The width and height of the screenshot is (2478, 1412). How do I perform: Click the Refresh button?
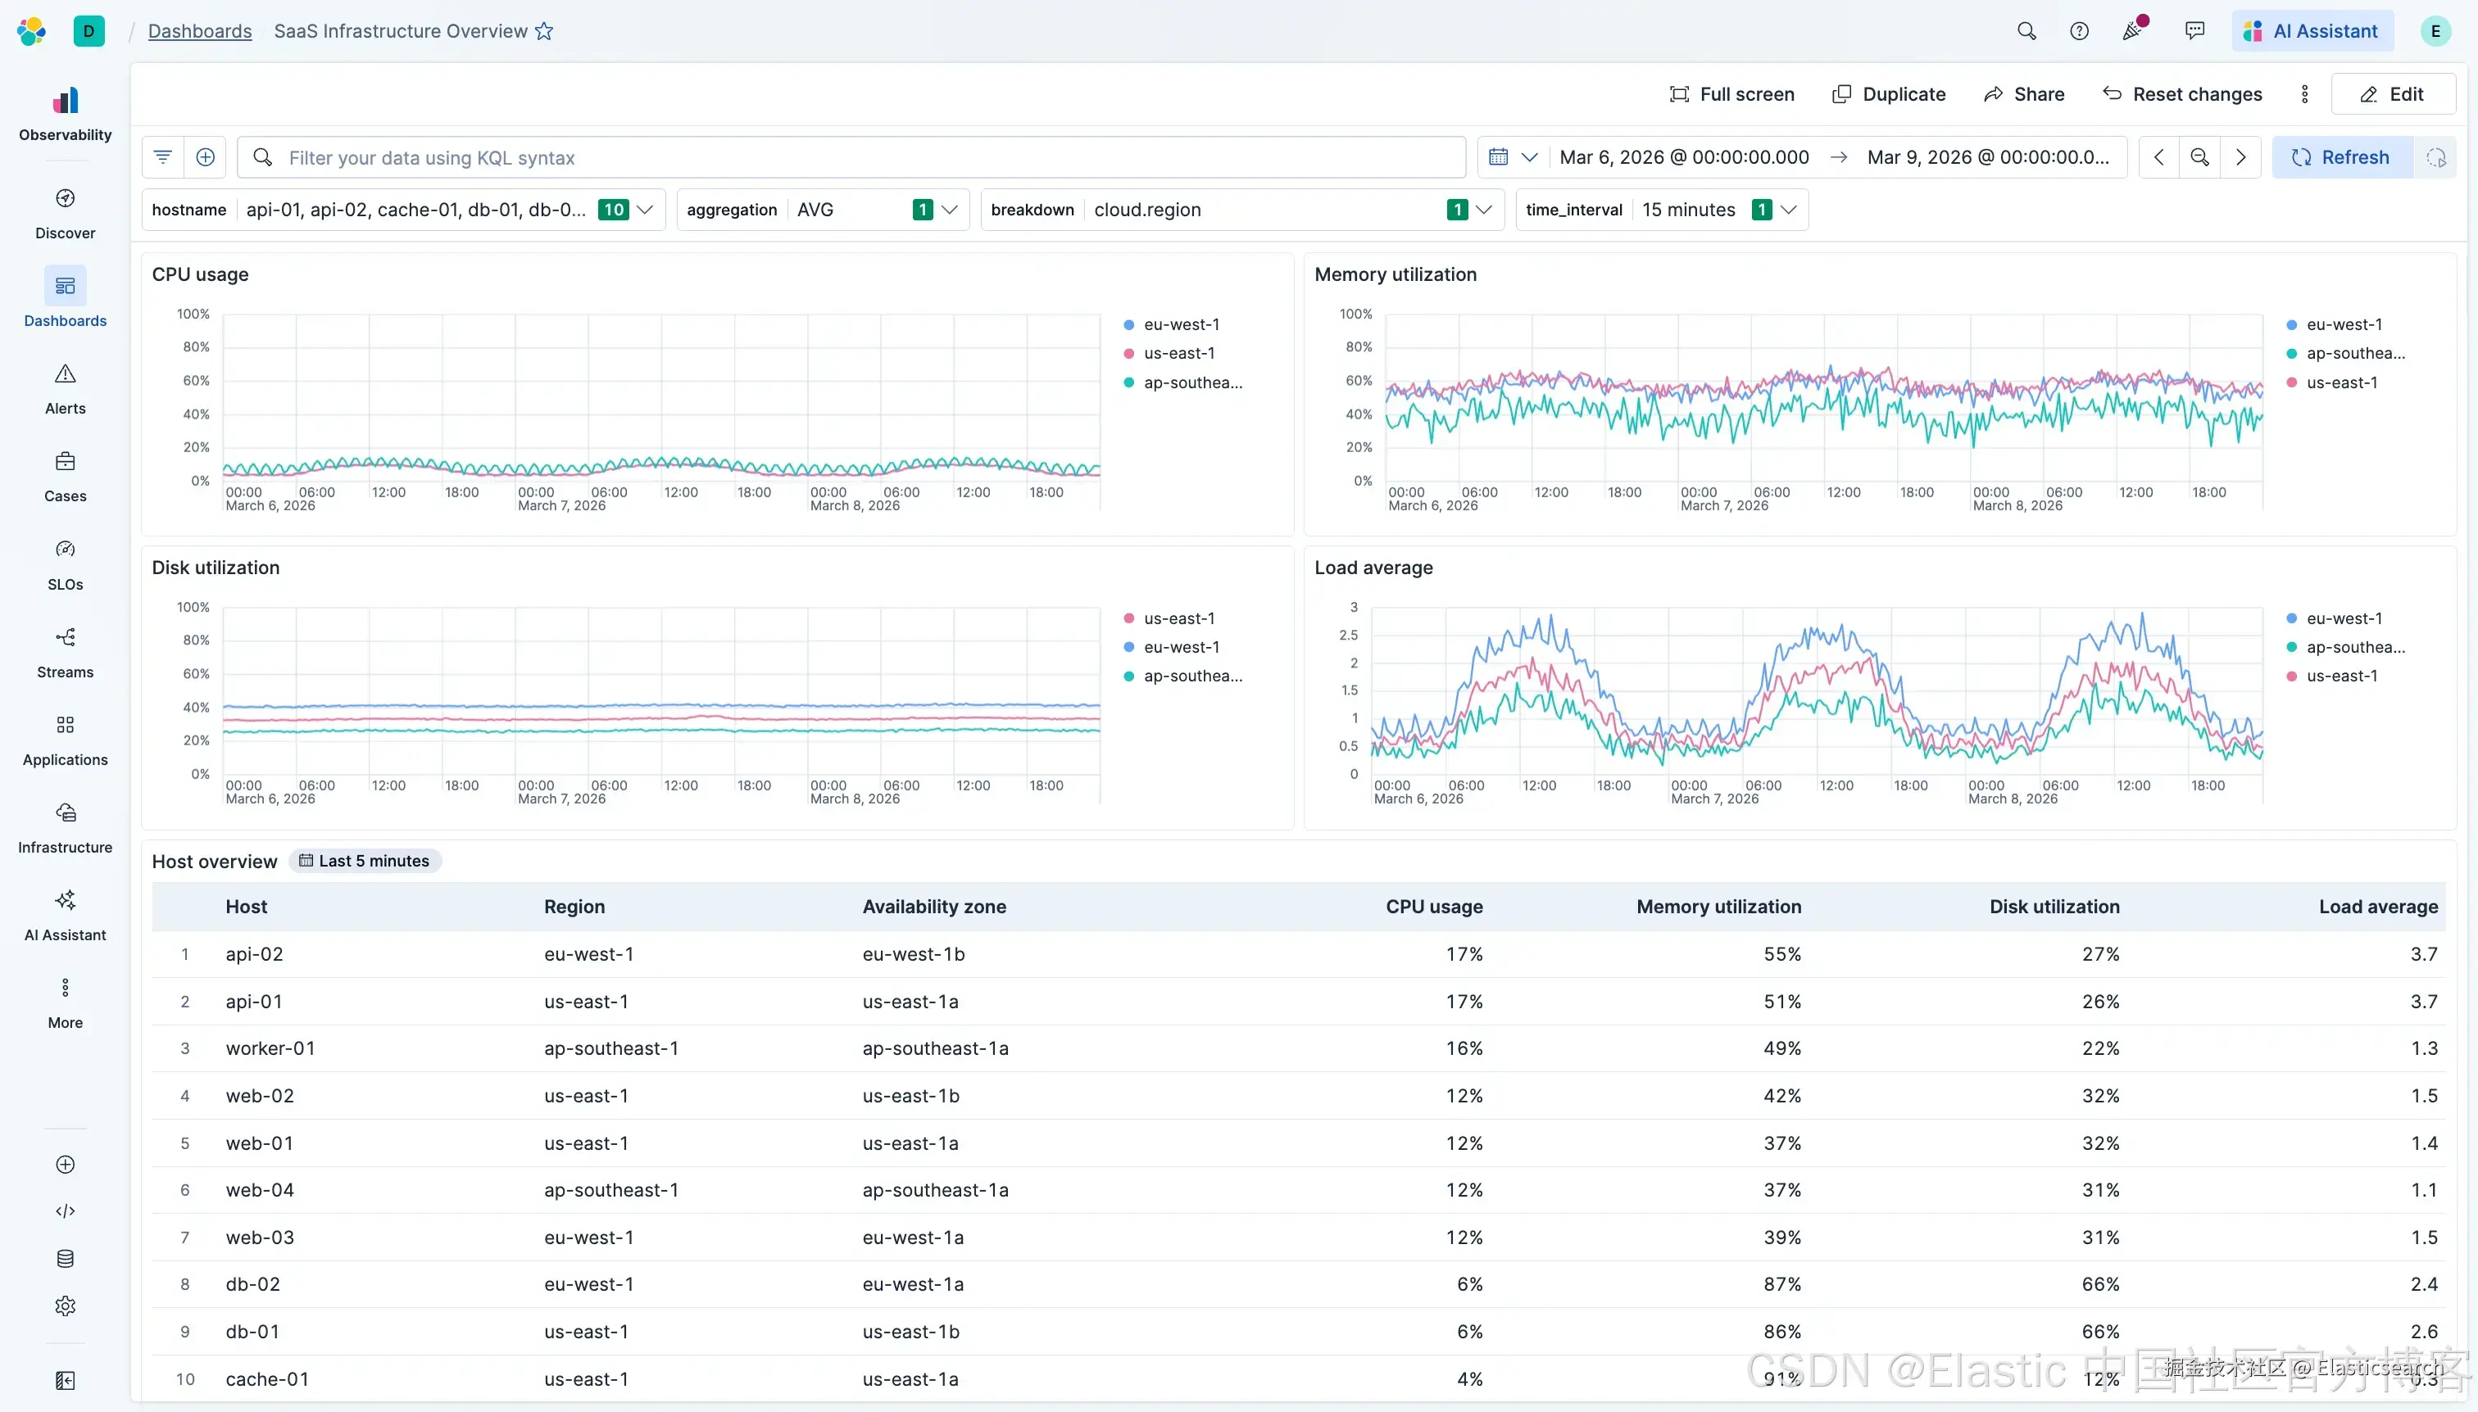[x=2341, y=157]
